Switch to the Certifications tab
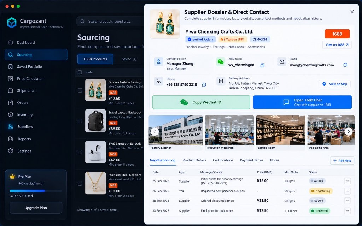Screen dimensions: 362x226 tap(223, 160)
